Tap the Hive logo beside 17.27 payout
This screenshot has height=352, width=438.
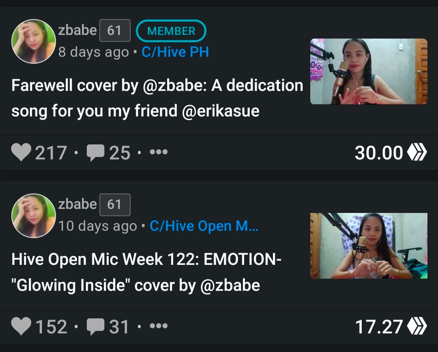417,326
